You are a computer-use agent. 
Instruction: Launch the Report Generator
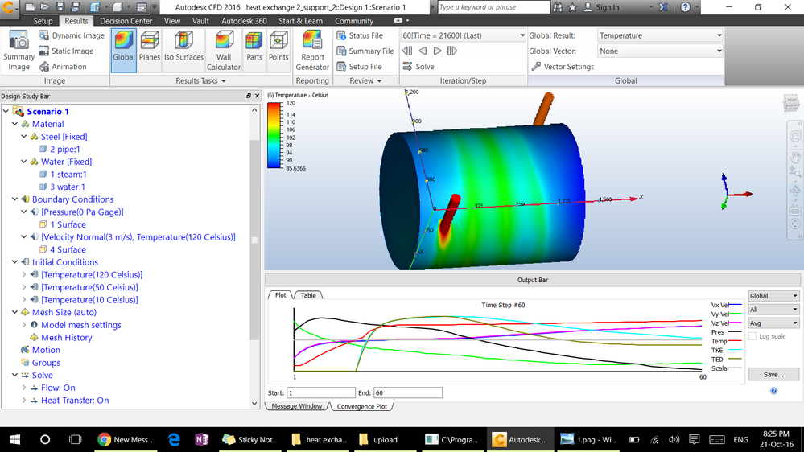coord(312,51)
